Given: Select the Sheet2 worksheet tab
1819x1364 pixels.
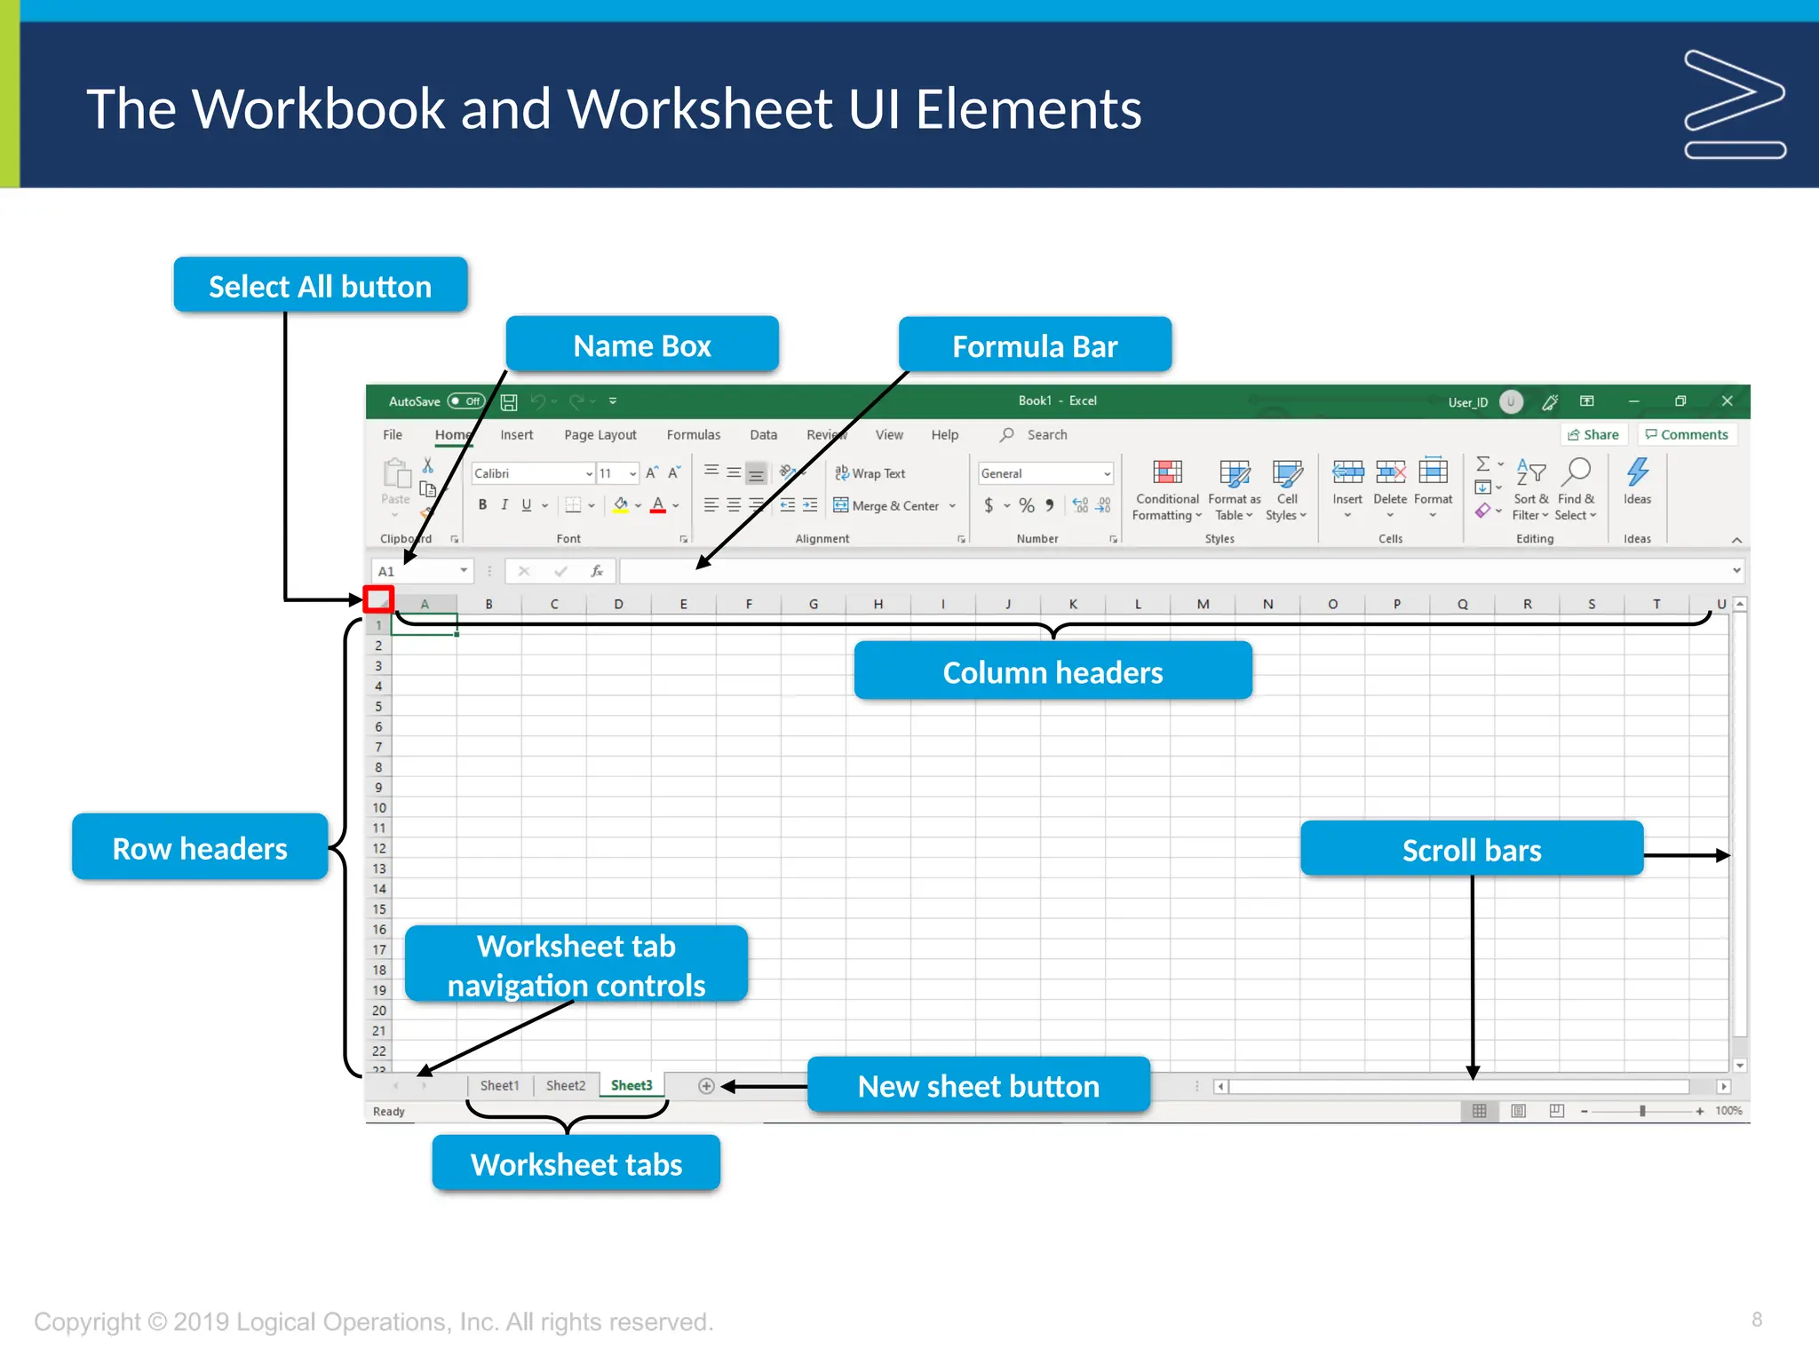Looking at the screenshot, I should click(566, 1085).
